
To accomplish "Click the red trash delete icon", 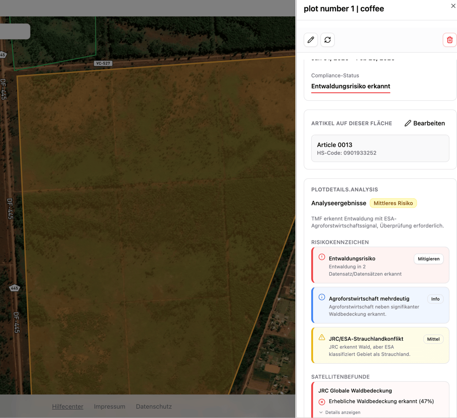I will [x=449, y=40].
